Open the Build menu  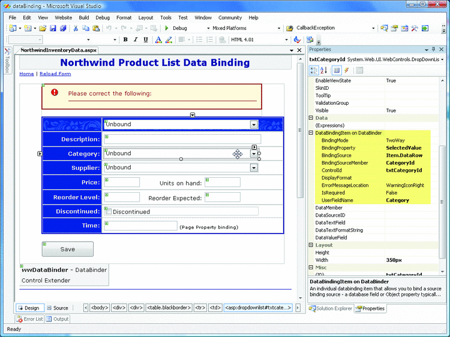(x=84, y=18)
